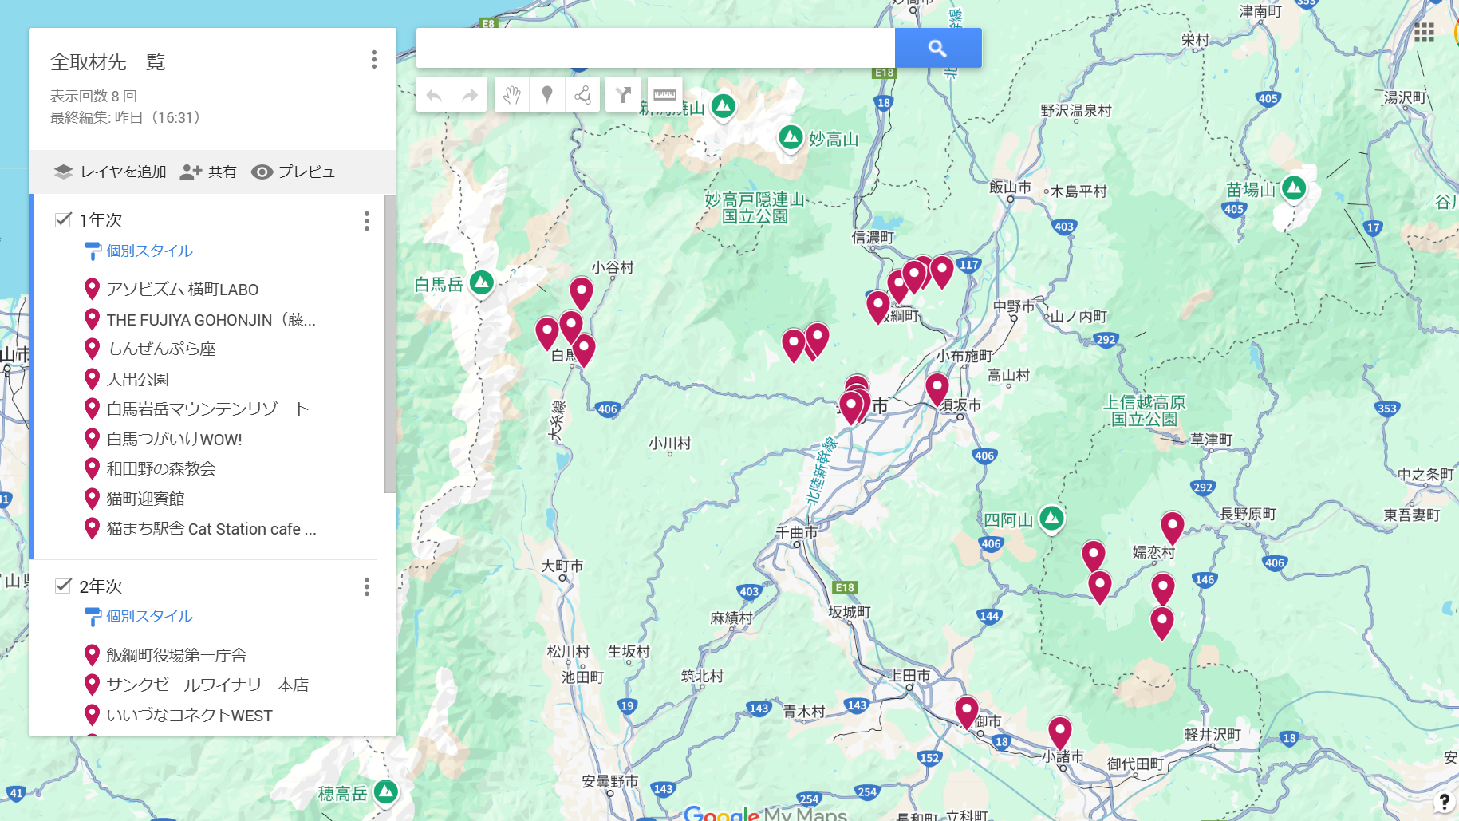This screenshot has height=821, width=1459.
Task: Click pin icon beside 猫町迎賓館
Action: click(92, 499)
